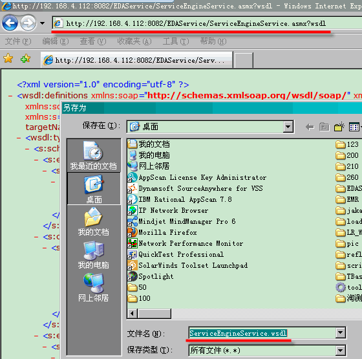Click the address bar URL field
The image size is (362, 359).
point(207,23)
